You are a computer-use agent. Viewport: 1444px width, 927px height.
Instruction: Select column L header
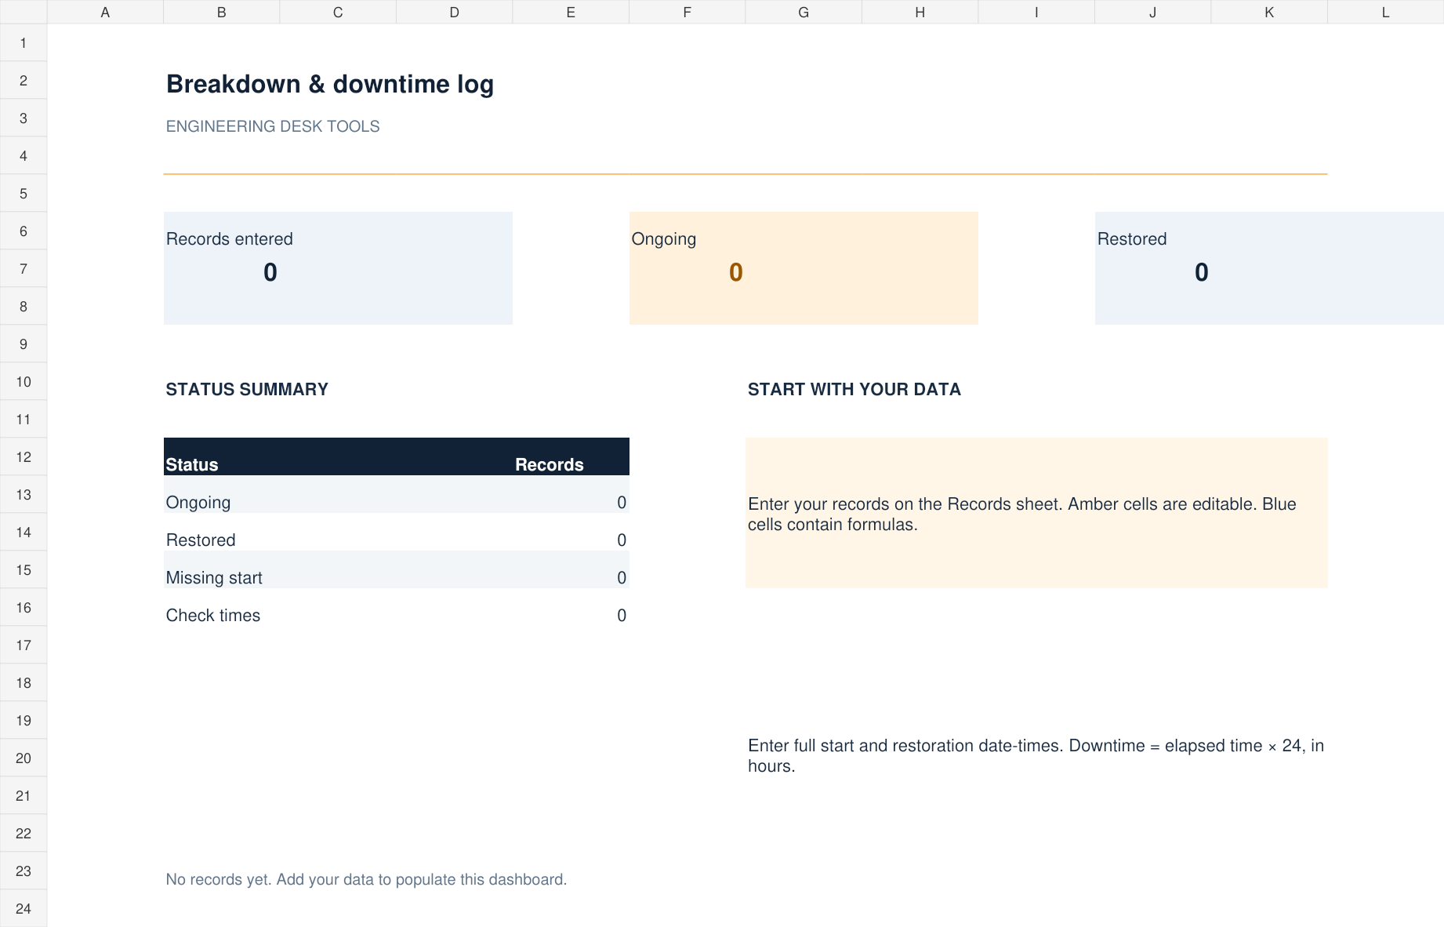coord(1385,12)
